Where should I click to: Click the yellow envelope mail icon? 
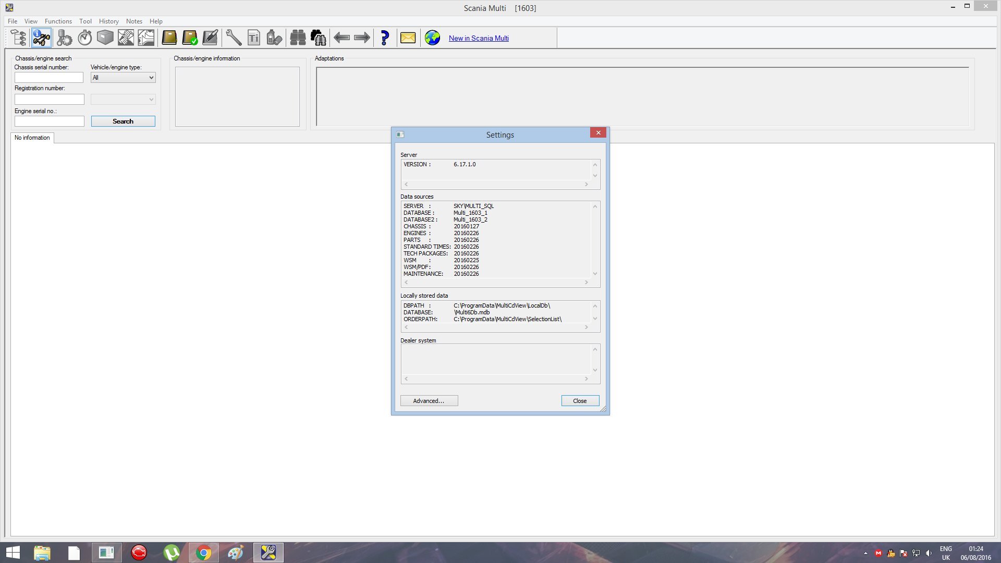click(408, 38)
